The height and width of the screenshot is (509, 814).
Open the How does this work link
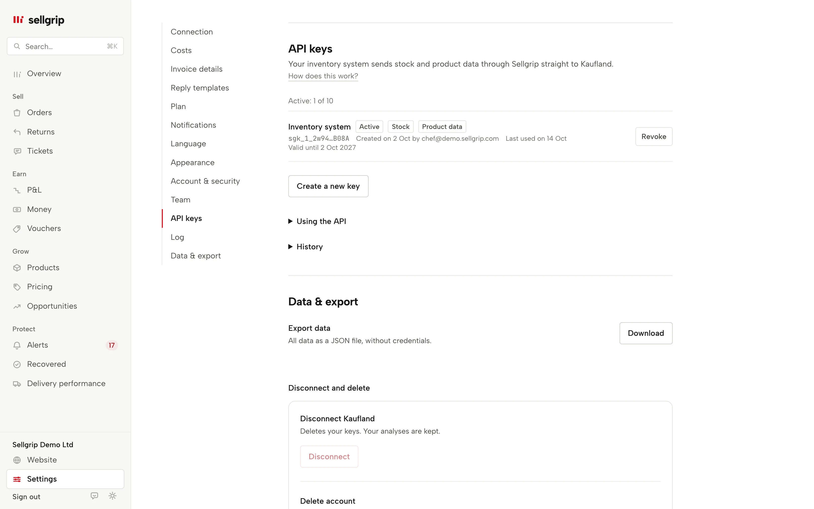click(323, 76)
